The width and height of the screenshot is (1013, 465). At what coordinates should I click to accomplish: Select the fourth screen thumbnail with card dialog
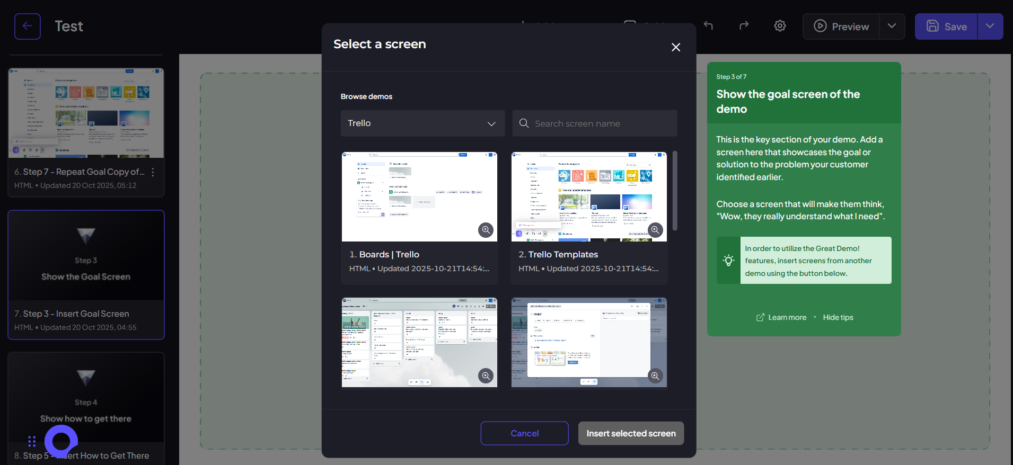tap(589, 342)
